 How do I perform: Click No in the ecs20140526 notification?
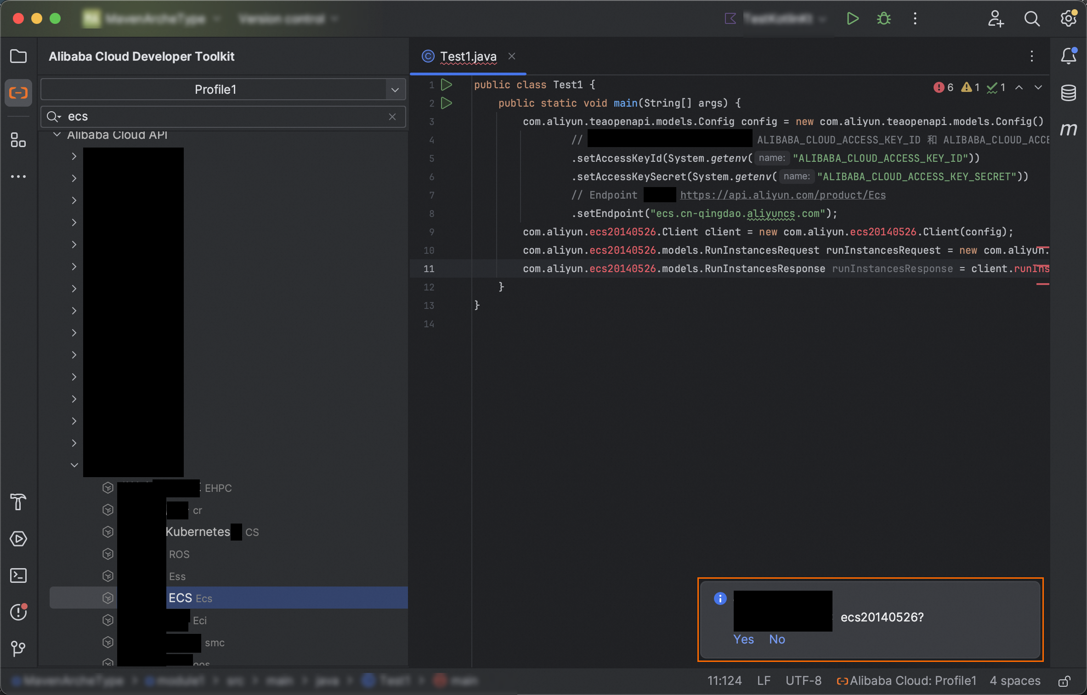[x=777, y=639]
